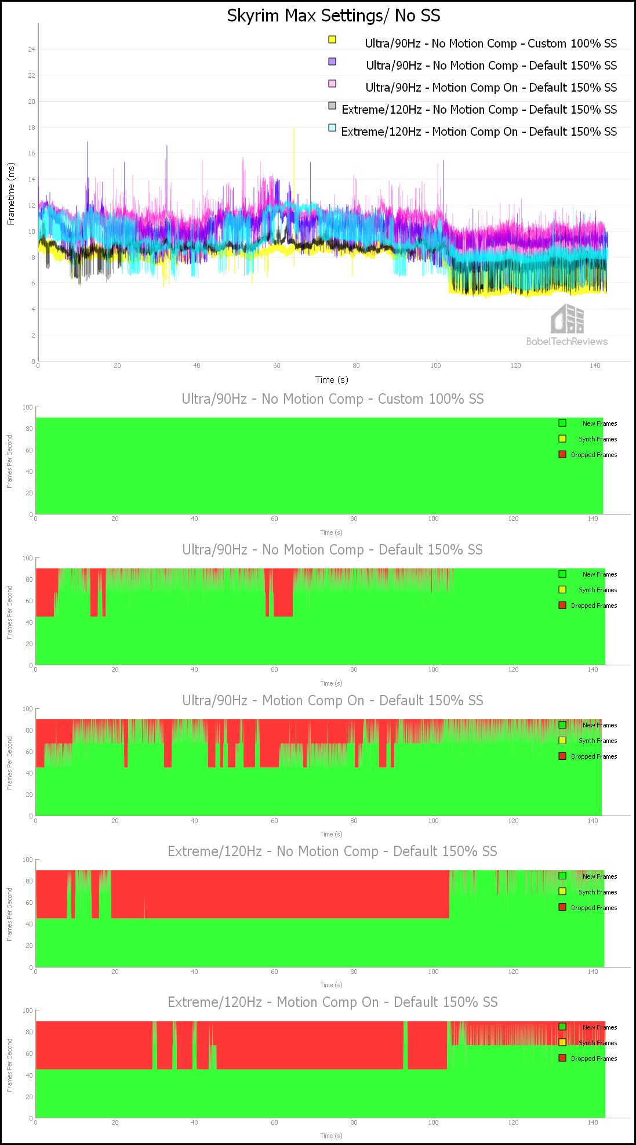
Task: Click legend label 'Ultra/90Hz - Motion Comp On - Default 150% SS'
Action: click(491, 88)
